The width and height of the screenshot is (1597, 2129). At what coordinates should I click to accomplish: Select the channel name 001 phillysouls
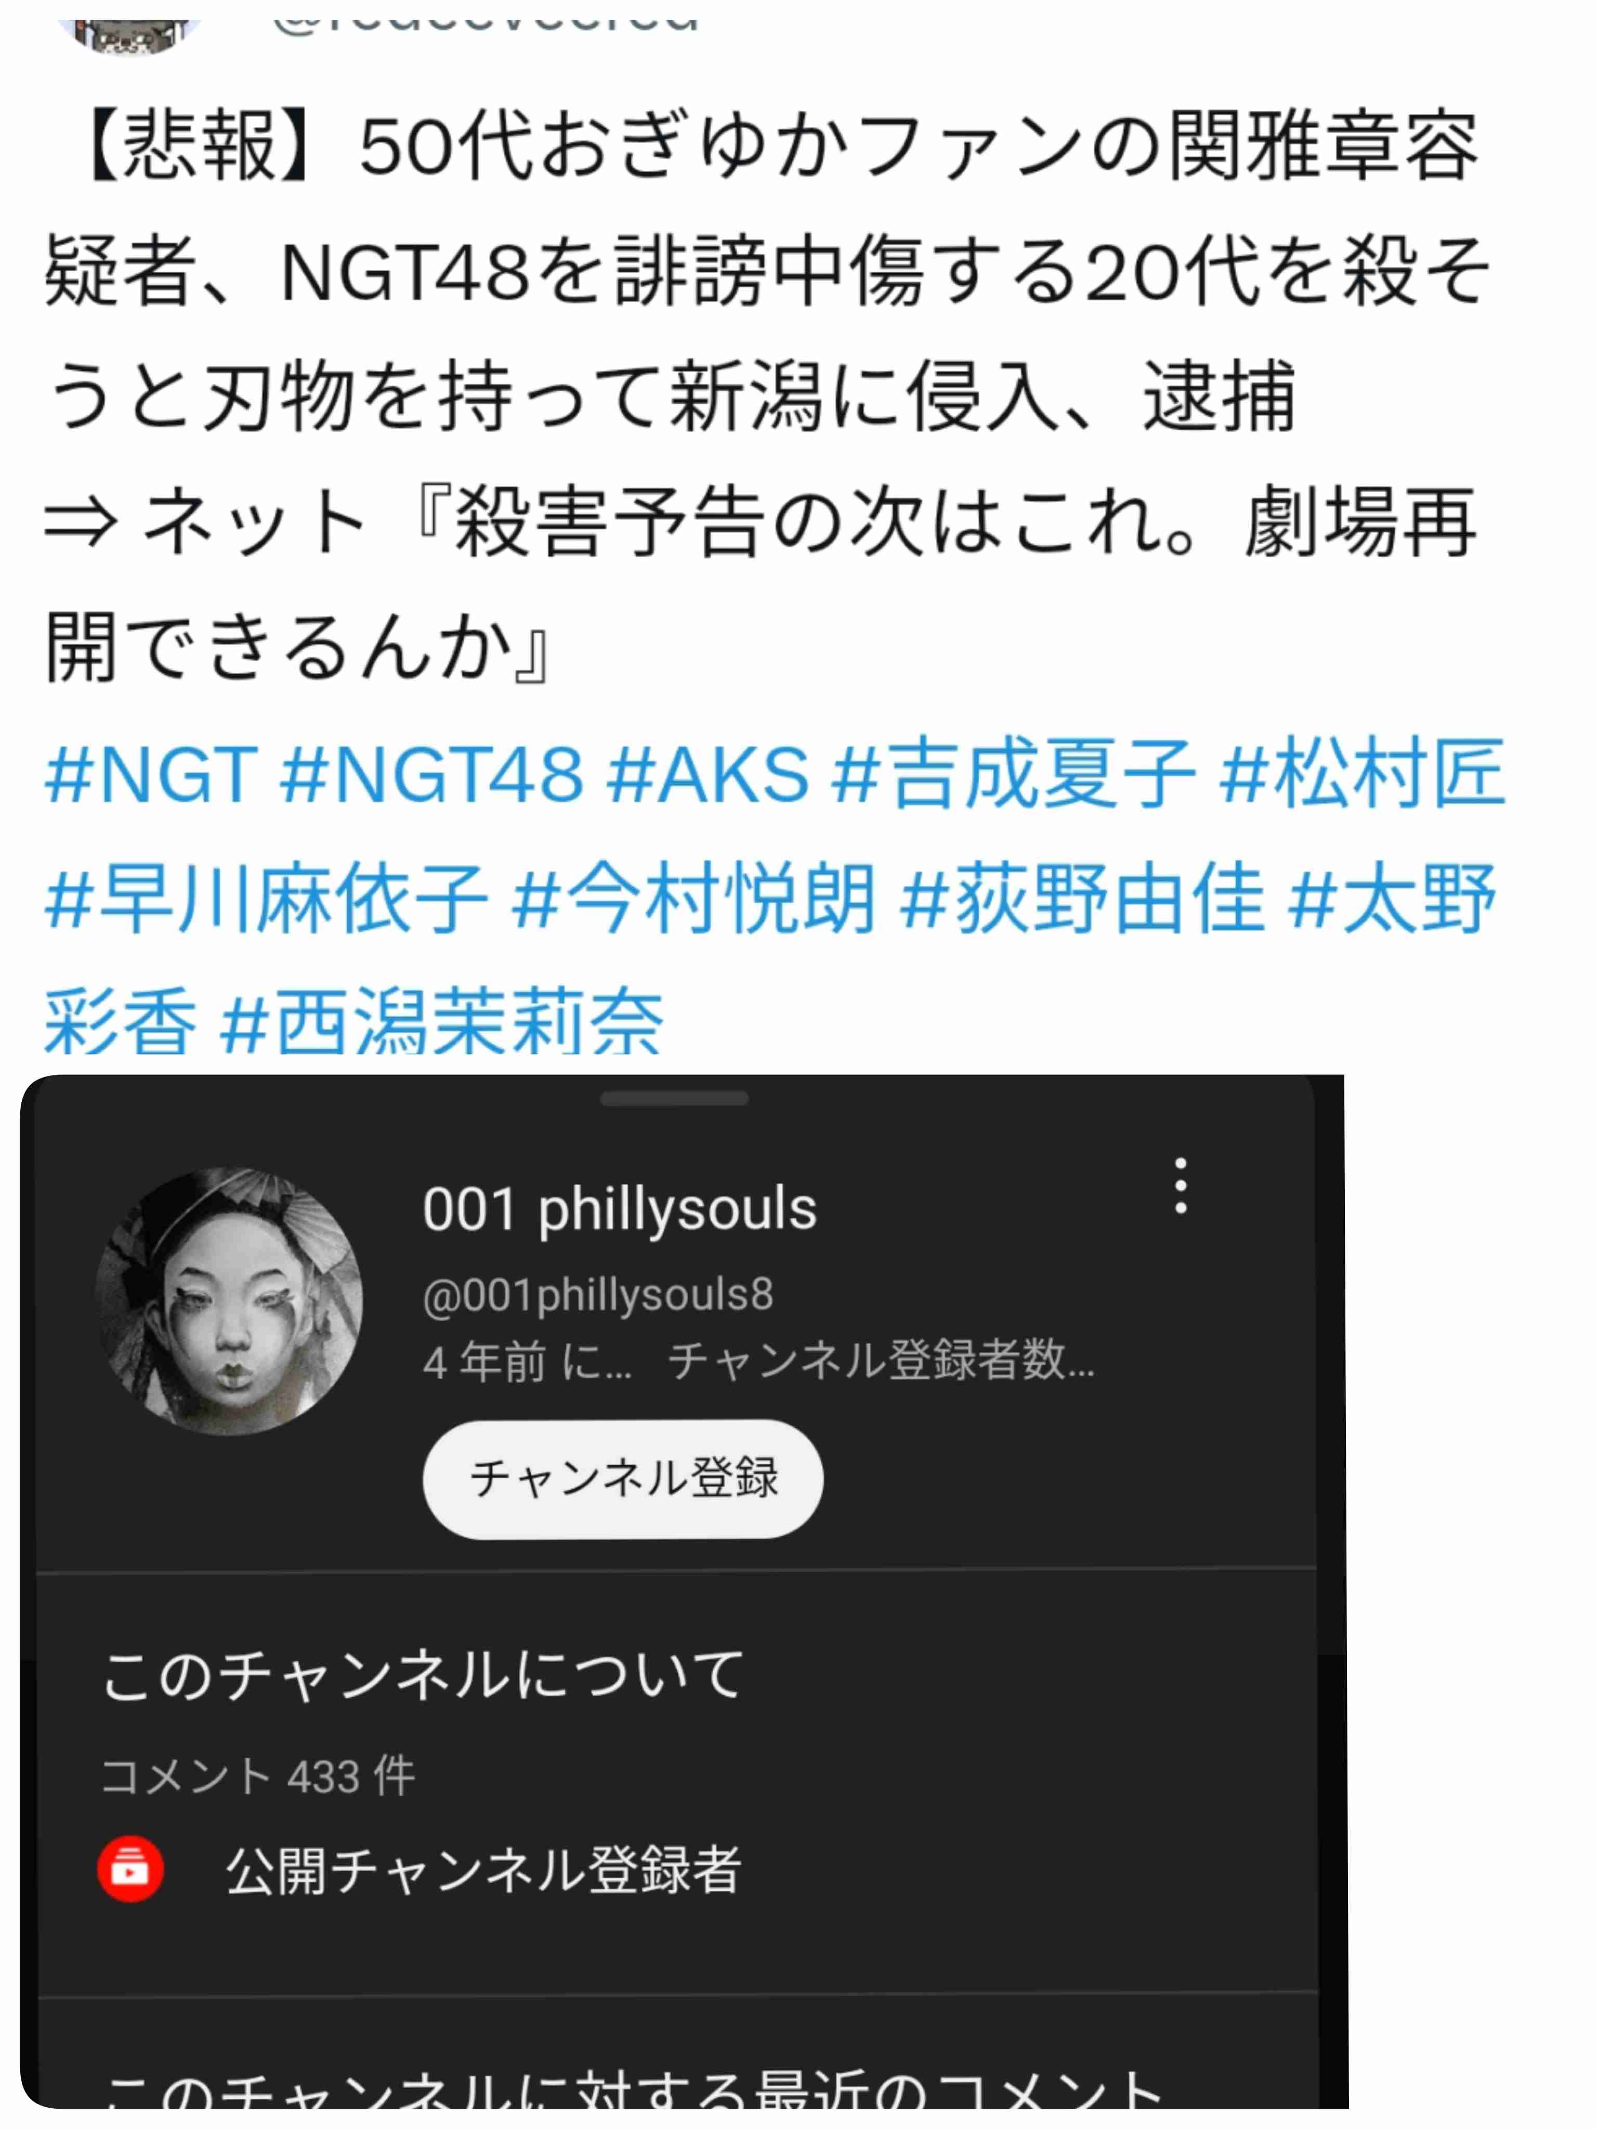tap(620, 1209)
